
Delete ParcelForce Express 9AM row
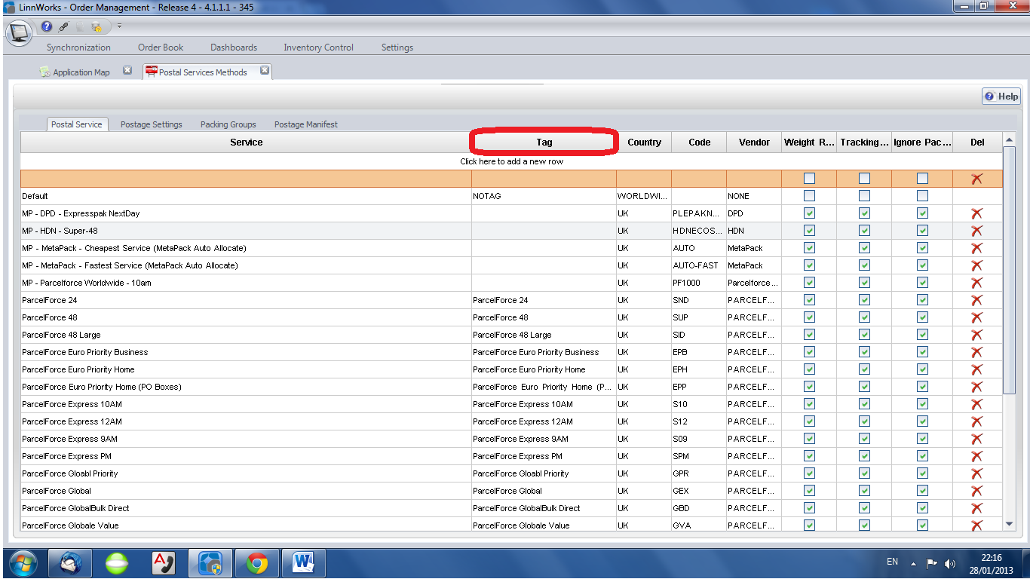point(977,439)
